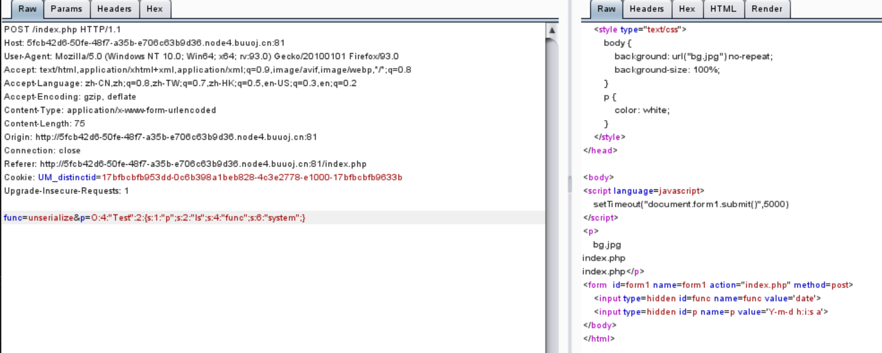Screen dimensions: 882x353
Task: Click the divider handle between request and response panes
Action: [569, 185]
